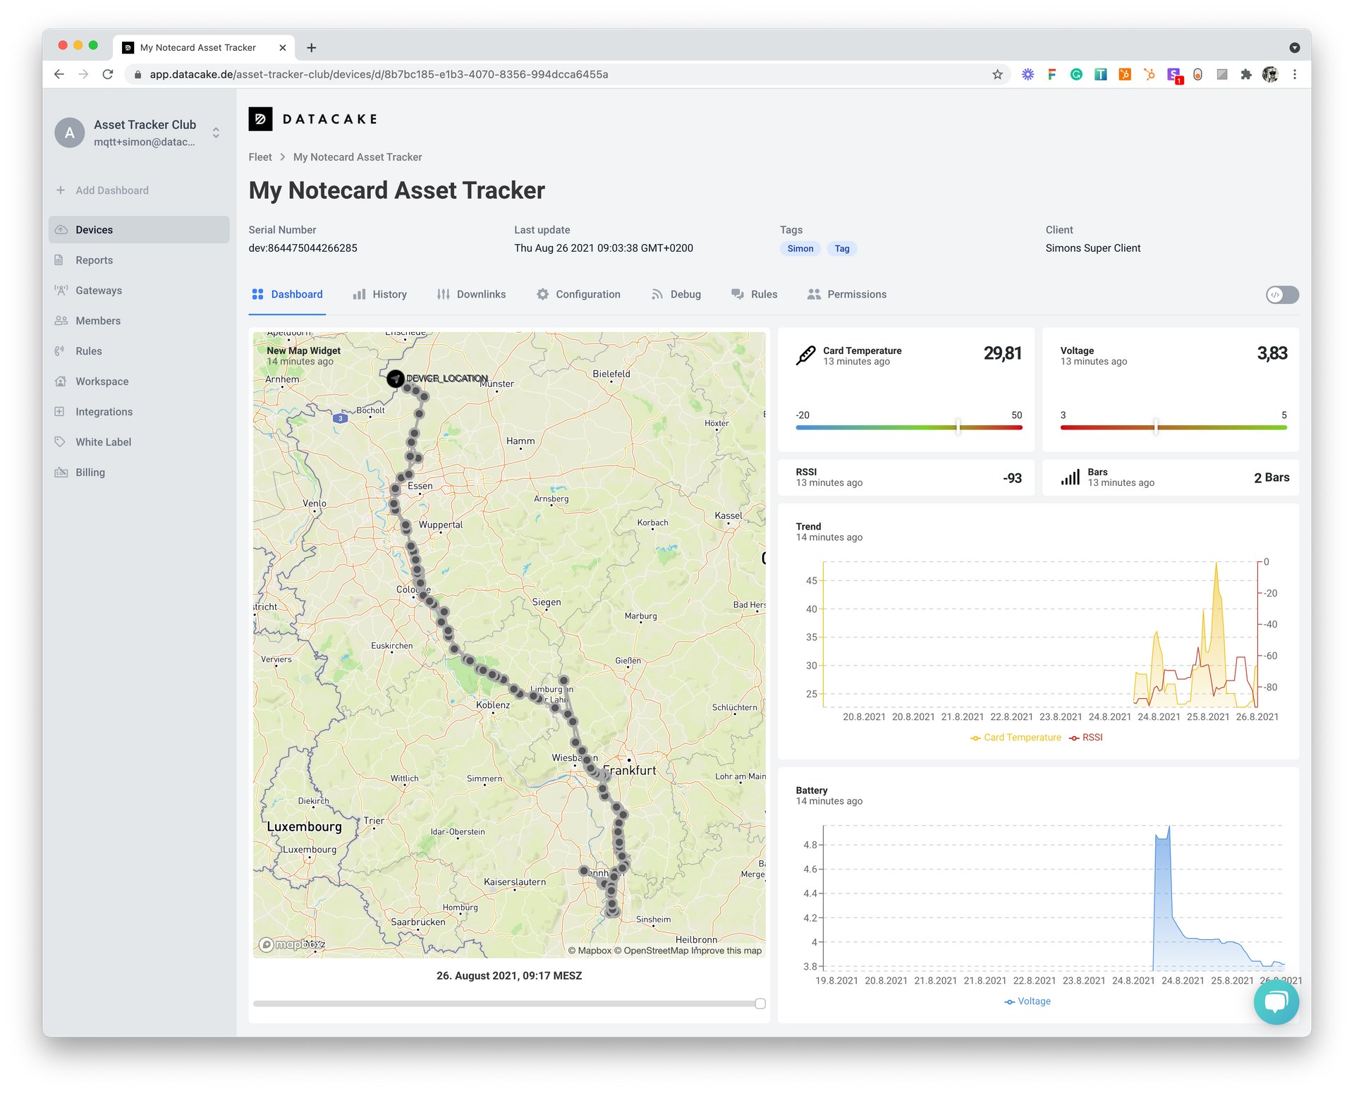Click the Workspace house icon
The image size is (1354, 1093).
(61, 381)
